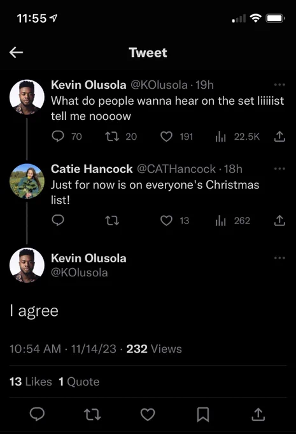Open more options on the 'I agree' tweet

pos(279,258)
